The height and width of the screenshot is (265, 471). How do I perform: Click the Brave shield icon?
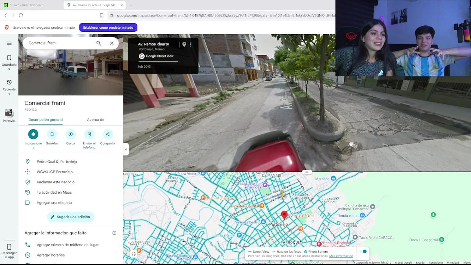click(x=7, y=28)
